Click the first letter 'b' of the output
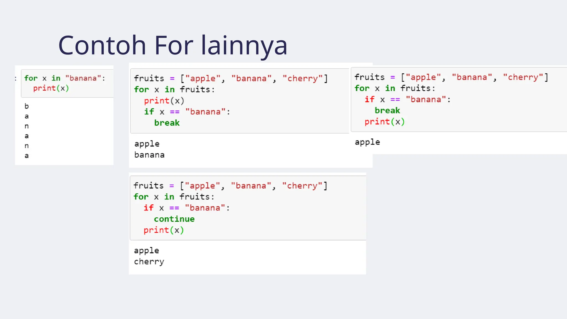Viewport: 567px width, 319px height. tap(27, 106)
